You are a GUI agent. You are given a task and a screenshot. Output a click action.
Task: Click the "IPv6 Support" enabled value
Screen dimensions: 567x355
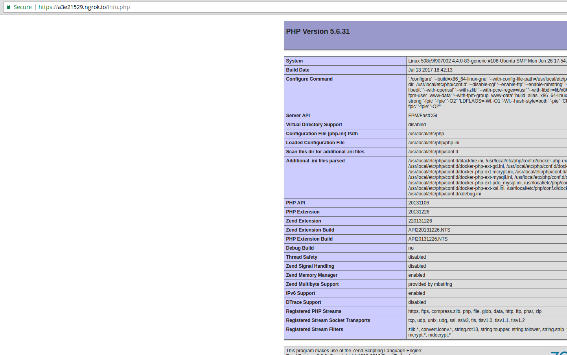click(416, 293)
